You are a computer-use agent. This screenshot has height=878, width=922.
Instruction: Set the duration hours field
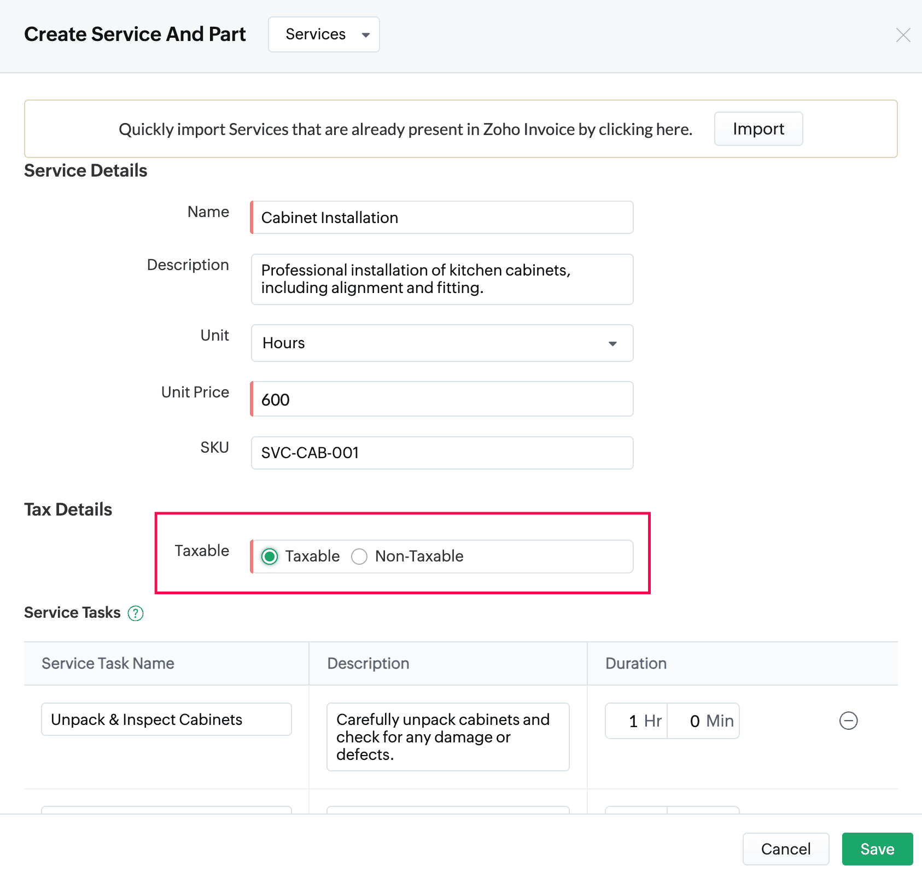[636, 721]
